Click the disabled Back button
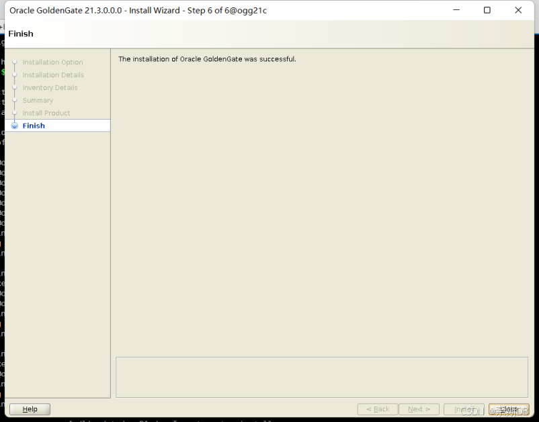Image resolution: width=539 pixels, height=422 pixels. coord(378,409)
